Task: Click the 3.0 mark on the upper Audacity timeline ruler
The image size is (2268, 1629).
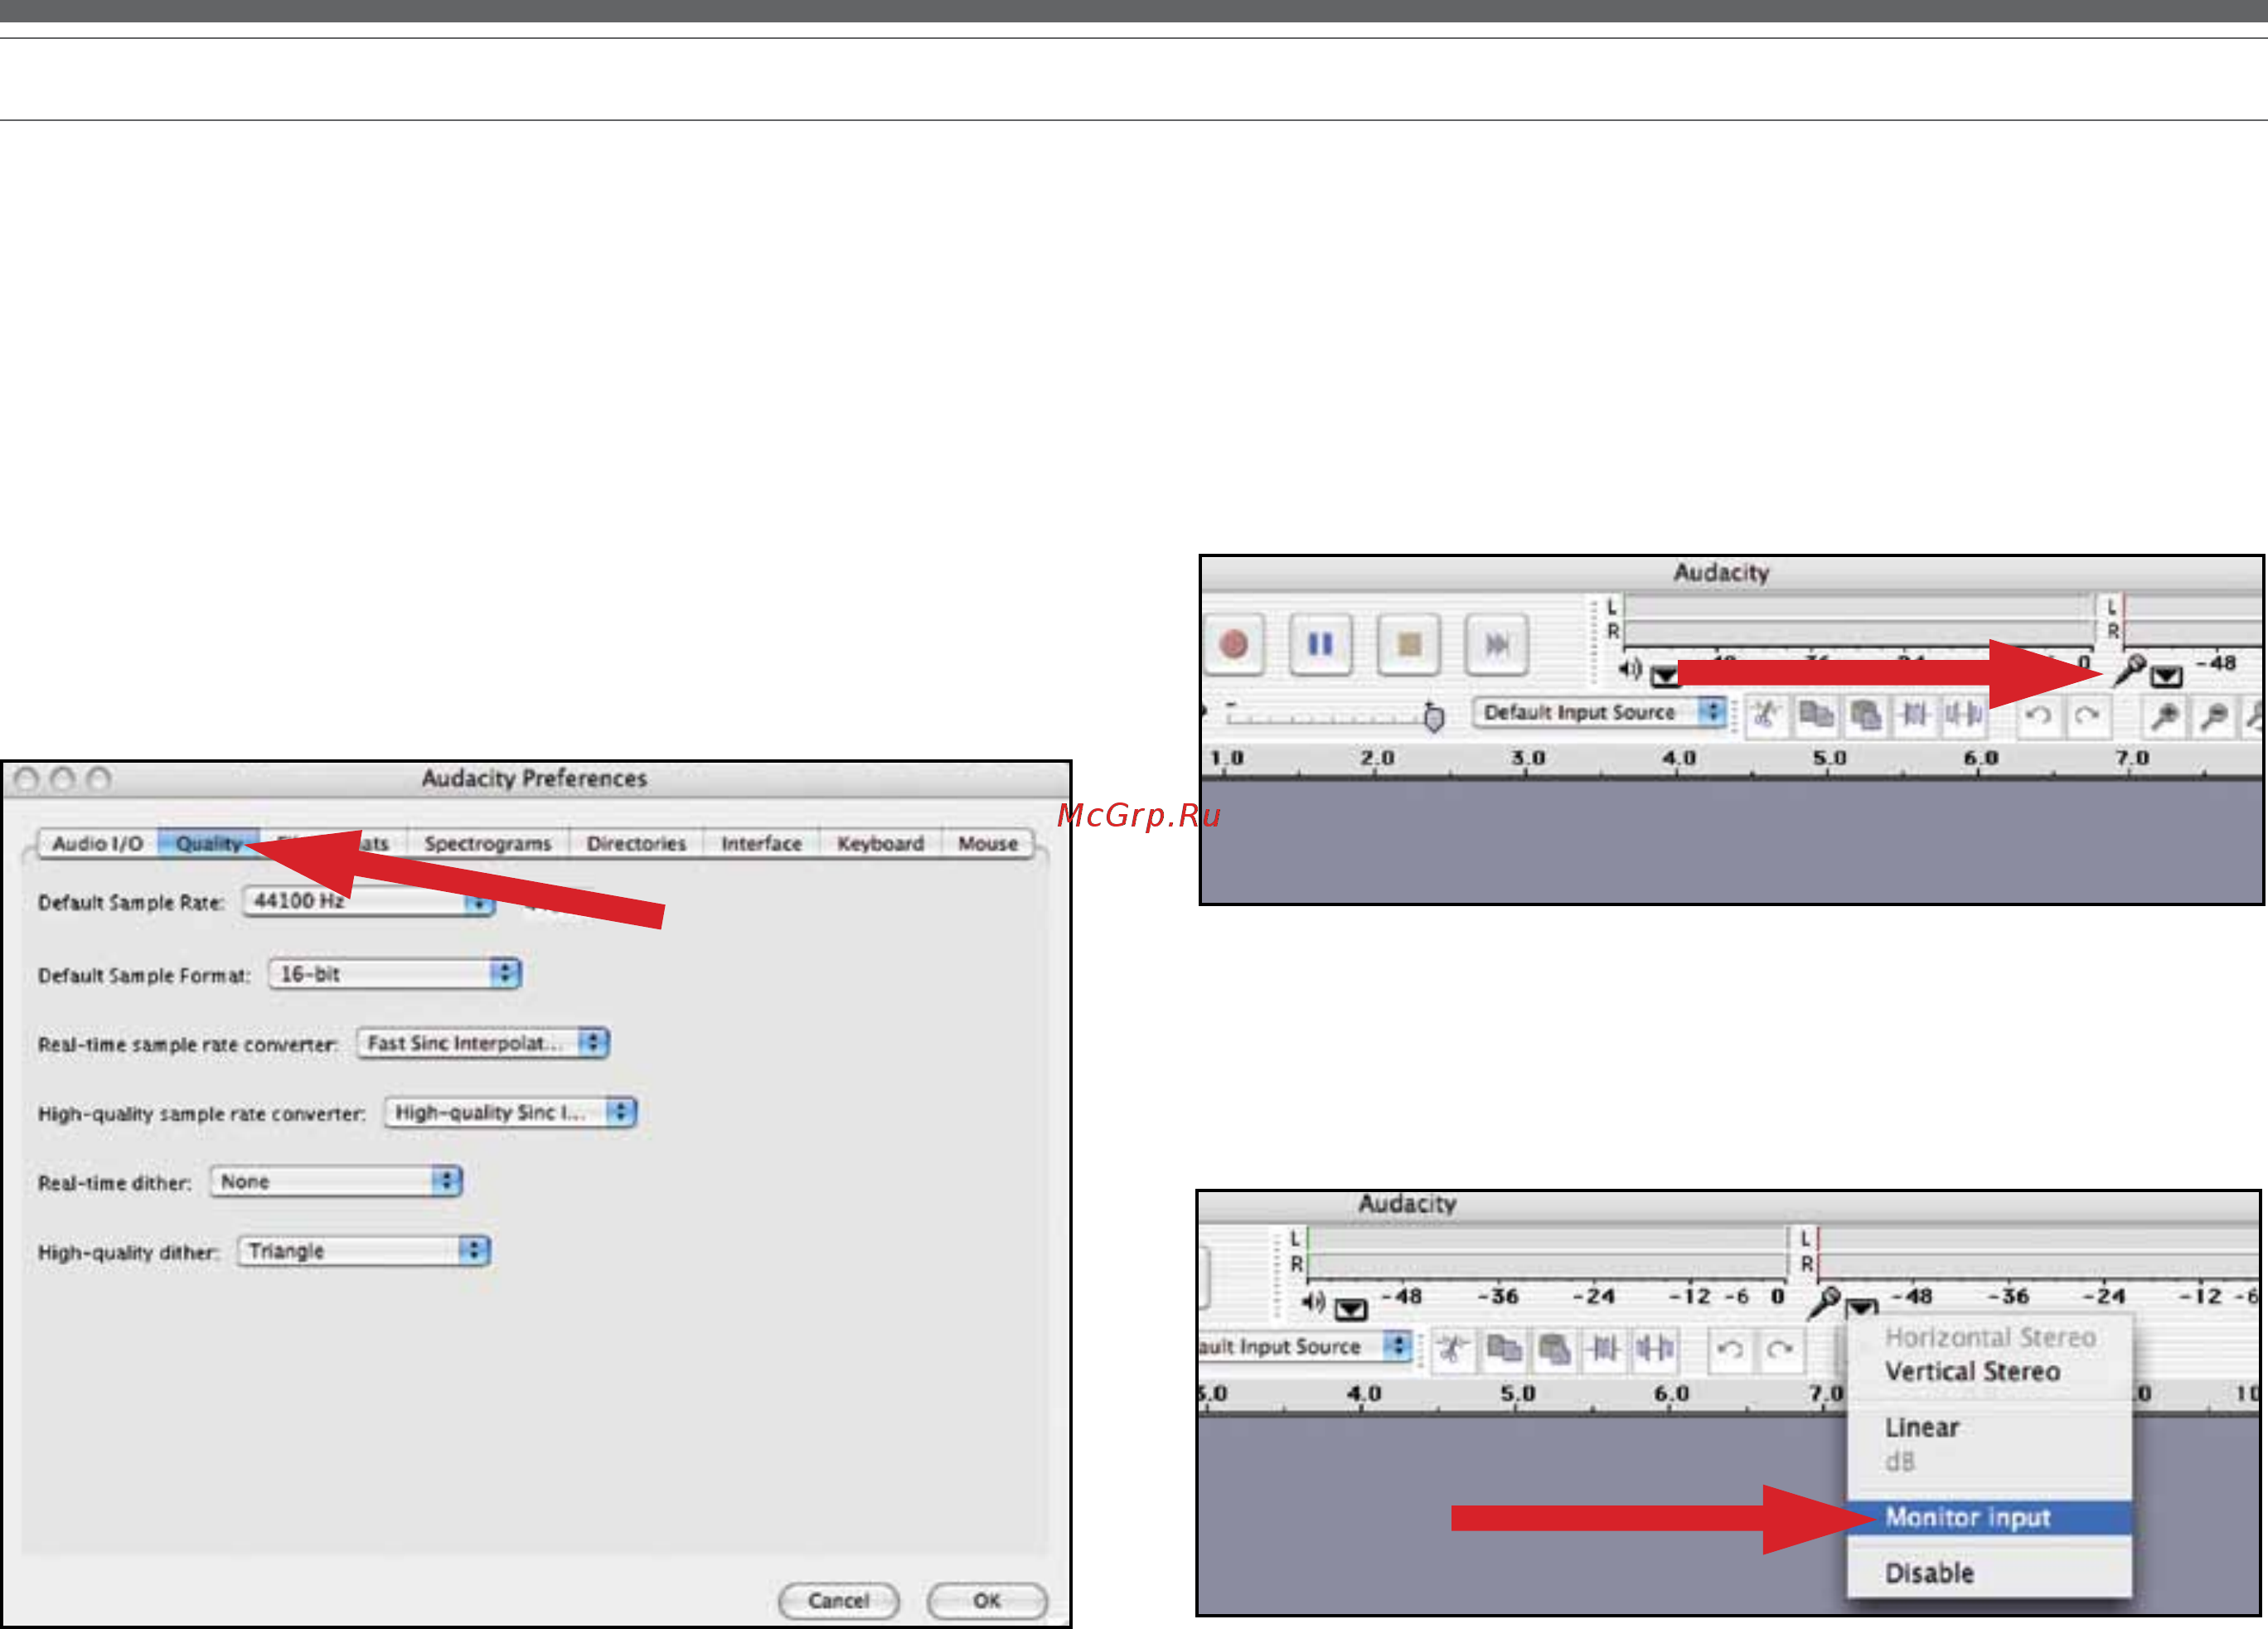Action: (1528, 758)
